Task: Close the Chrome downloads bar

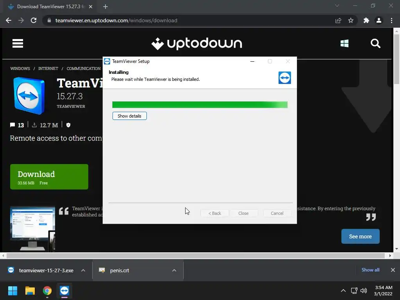Action: 393,270
